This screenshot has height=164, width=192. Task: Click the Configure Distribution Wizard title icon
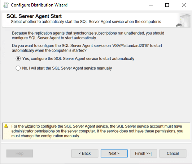(x=6, y=5)
